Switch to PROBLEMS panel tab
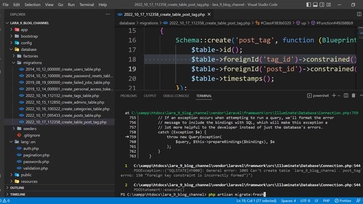This screenshot has height=204, width=363. pyautogui.click(x=129, y=96)
